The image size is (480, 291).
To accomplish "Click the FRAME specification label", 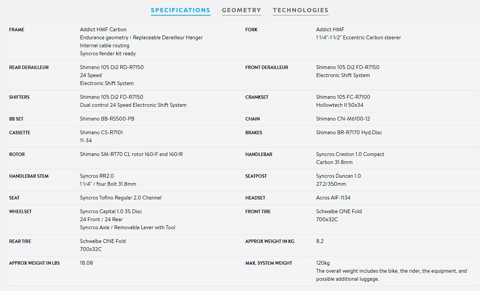I will 17,30.
